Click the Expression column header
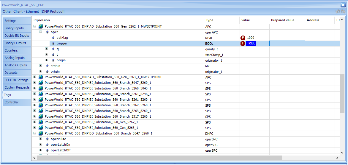Image resolution: width=348 pixels, height=165 pixels. pos(118,20)
